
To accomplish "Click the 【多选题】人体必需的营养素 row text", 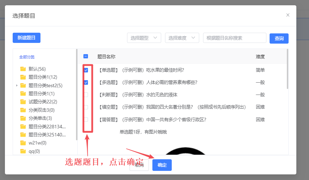I will pos(147,82).
